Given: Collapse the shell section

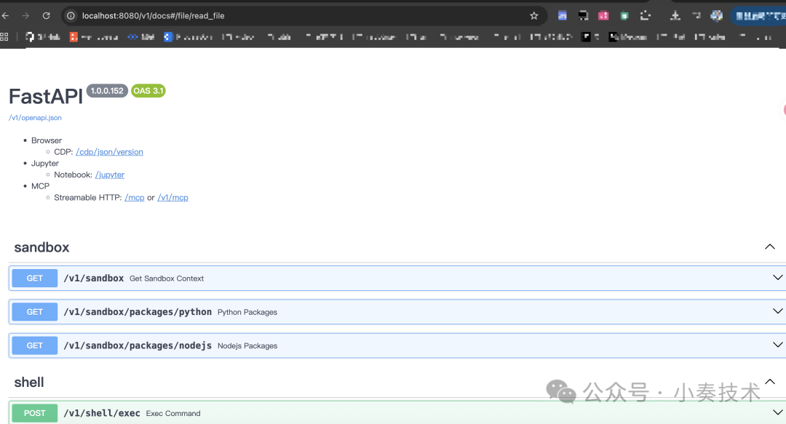Looking at the screenshot, I should point(769,381).
